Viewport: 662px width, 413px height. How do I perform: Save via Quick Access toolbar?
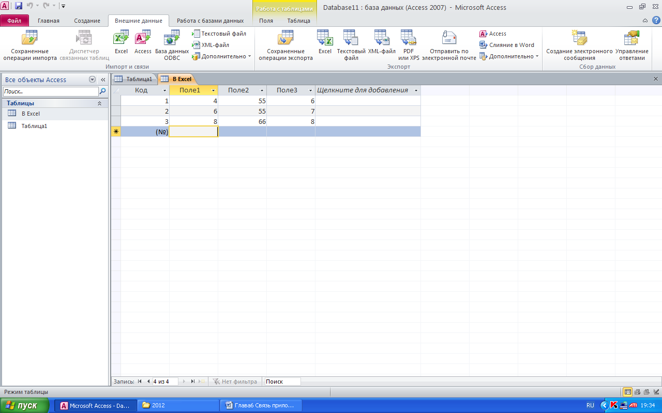(19, 6)
